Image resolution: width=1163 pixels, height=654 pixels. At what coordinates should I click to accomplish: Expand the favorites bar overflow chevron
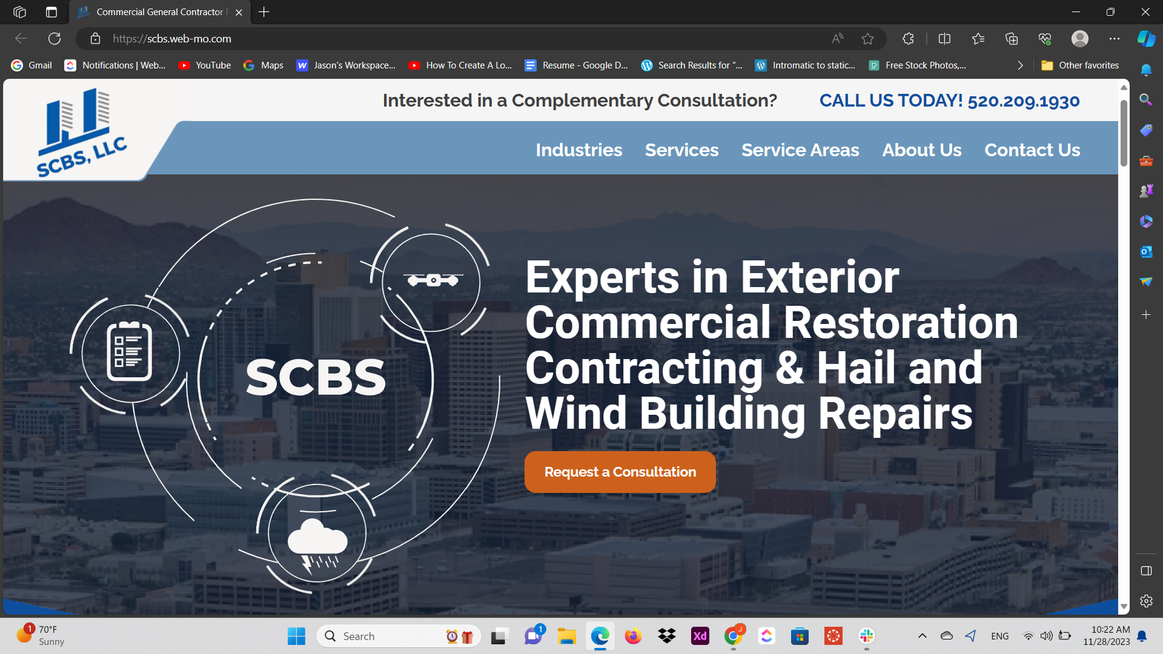tap(1020, 65)
